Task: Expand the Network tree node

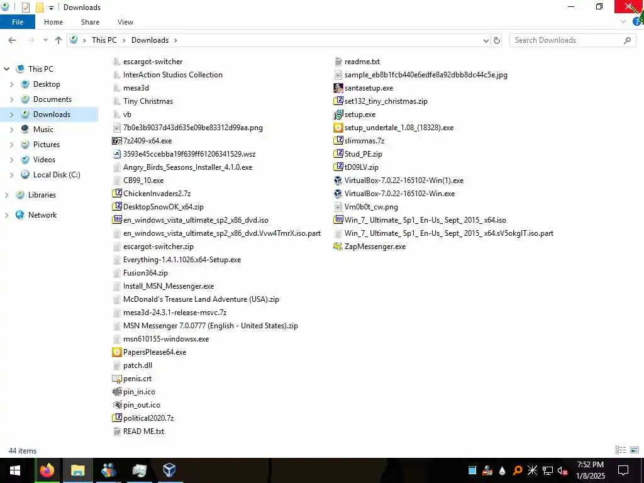Action: (6, 215)
